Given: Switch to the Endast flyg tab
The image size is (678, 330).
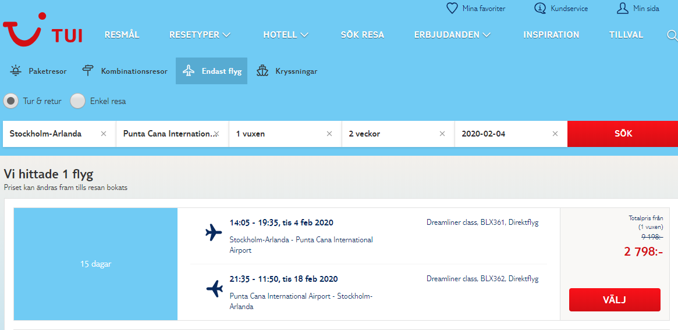Looking at the screenshot, I should (211, 71).
